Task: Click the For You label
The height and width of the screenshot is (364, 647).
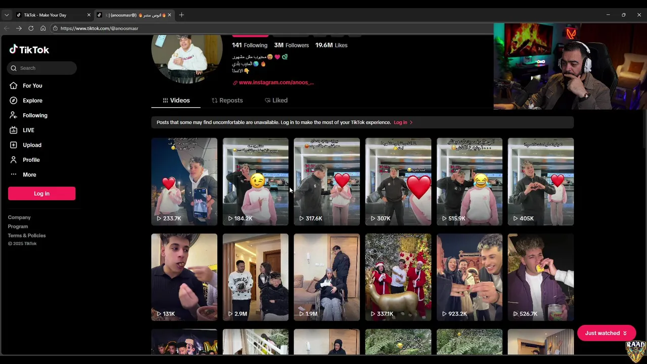Action: (x=32, y=86)
